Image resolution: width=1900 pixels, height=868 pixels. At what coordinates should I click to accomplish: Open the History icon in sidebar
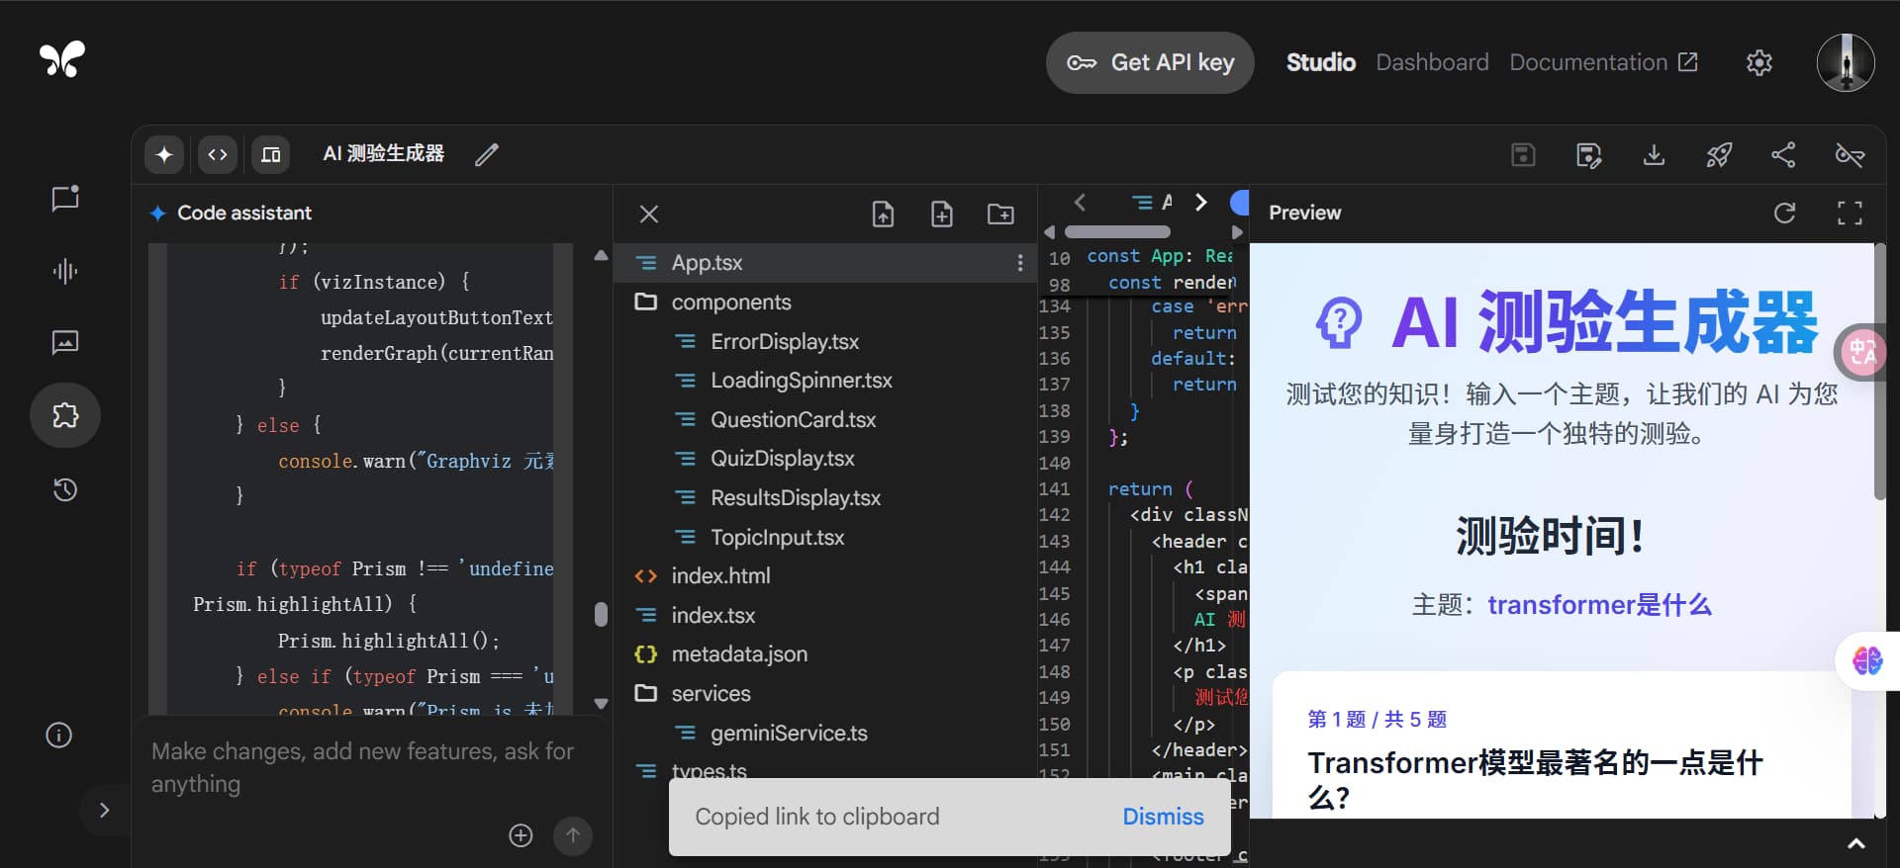click(x=65, y=489)
